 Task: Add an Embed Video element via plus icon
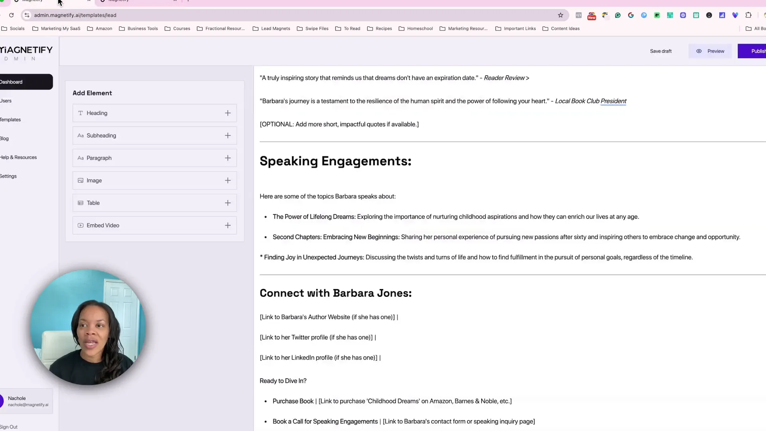pos(228,225)
